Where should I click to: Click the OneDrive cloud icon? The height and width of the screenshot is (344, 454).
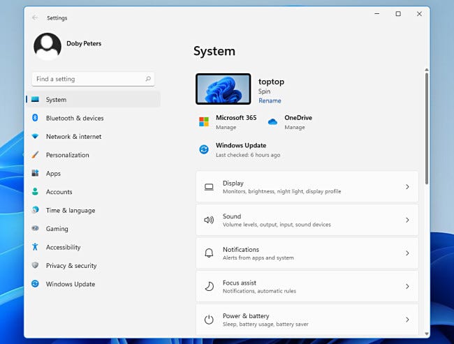point(272,122)
